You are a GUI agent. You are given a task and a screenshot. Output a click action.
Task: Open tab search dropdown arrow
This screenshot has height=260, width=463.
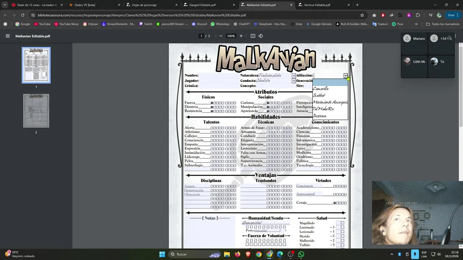click(x=5, y=5)
